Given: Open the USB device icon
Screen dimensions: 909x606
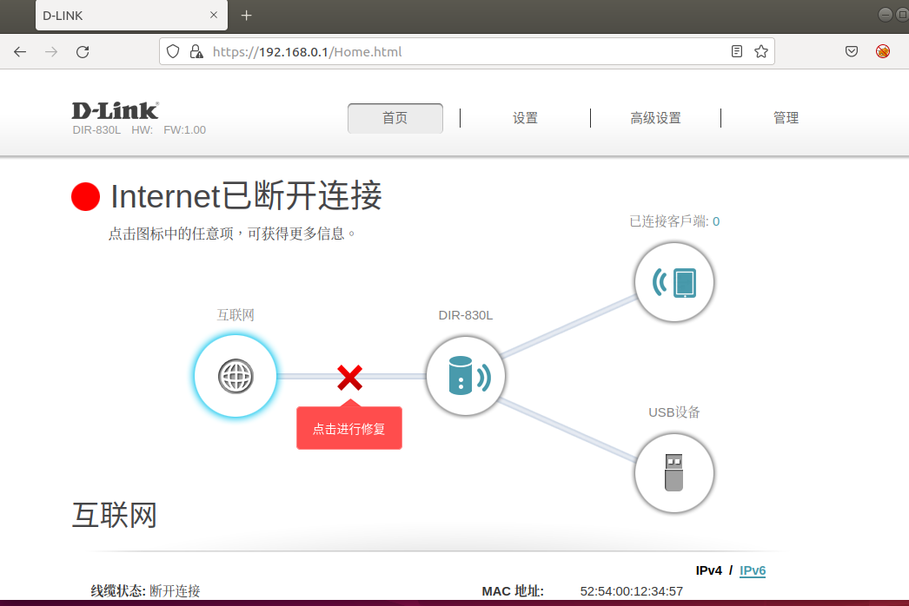Looking at the screenshot, I should pyautogui.click(x=673, y=473).
